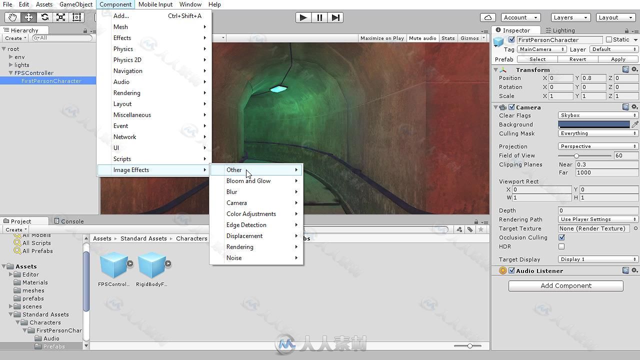Click the gameobject cube icon in Inspector

[x=498, y=42]
